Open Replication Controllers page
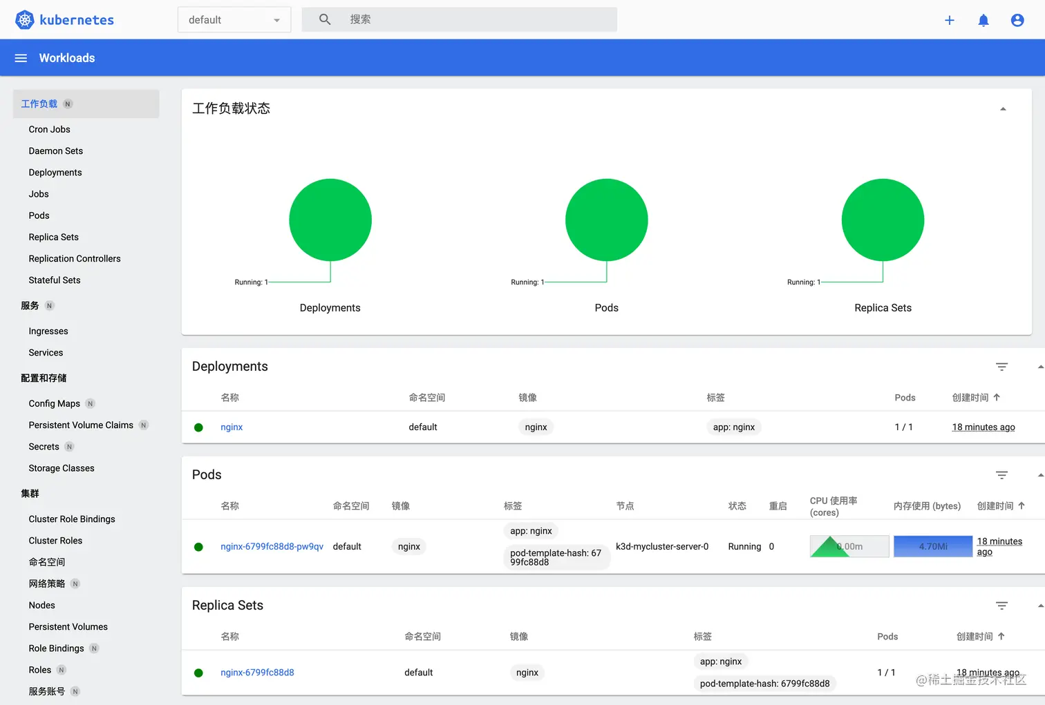Image resolution: width=1045 pixels, height=705 pixels. click(75, 259)
